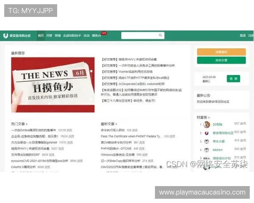
Task: Open the 信安成长计划 user avatar
Action: (207, 158)
